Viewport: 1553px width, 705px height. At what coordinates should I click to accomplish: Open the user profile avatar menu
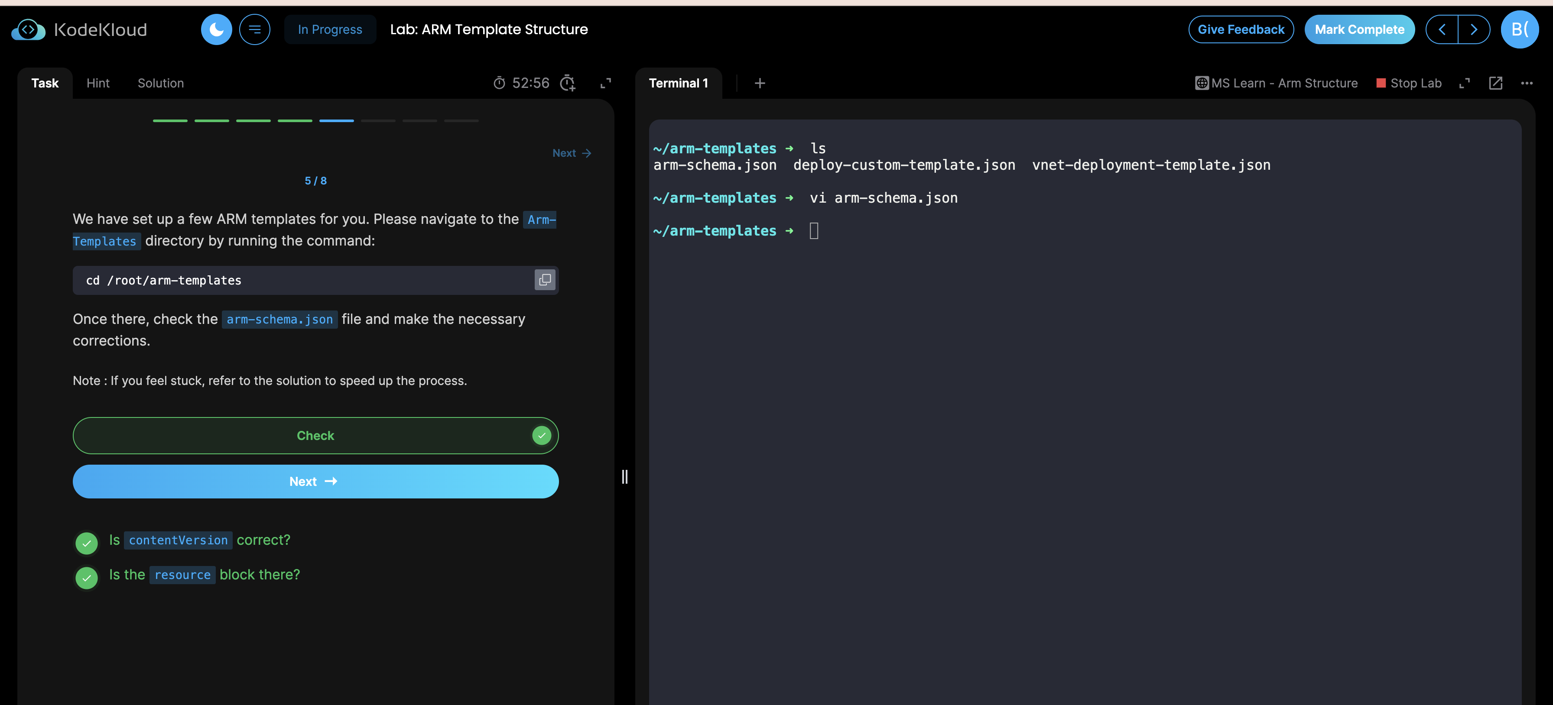click(1519, 29)
